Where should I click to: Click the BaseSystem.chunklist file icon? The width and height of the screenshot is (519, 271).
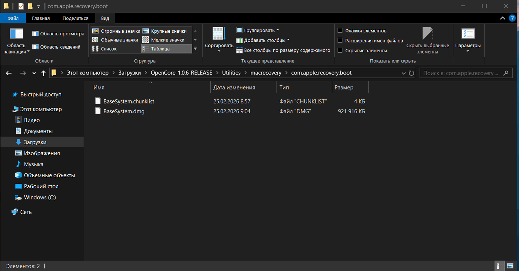point(98,101)
